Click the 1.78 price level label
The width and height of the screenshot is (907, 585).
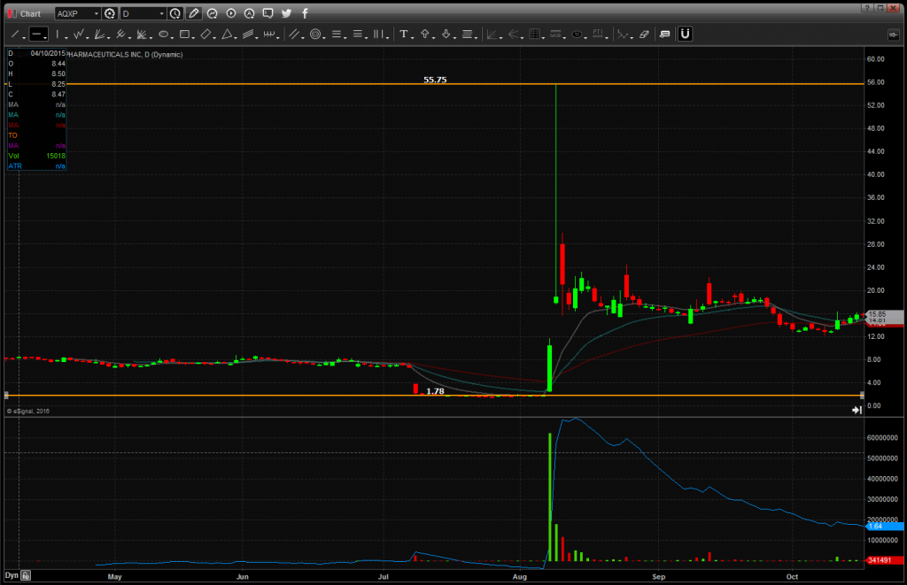435,391
